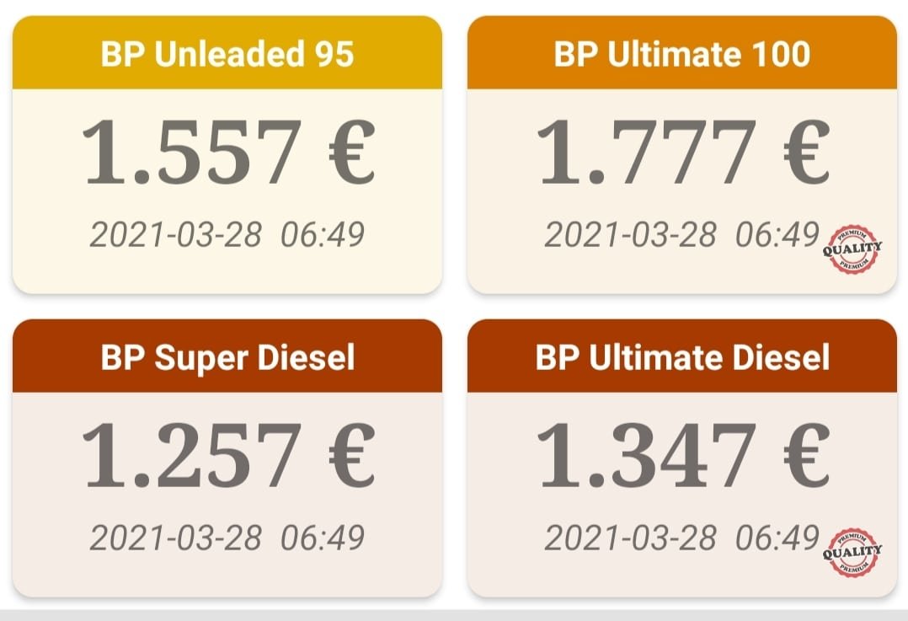Screen dimensions: 908x621
Task: Select the euro sign on Ultimate Diesel card
Action: (x=807, y=455)
